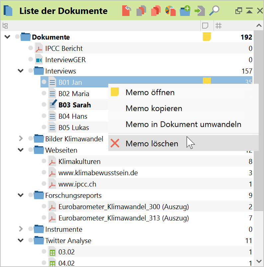Click the tree structure icon below header
The height and width of the screenshot is (267, 264).
[5, 26]
